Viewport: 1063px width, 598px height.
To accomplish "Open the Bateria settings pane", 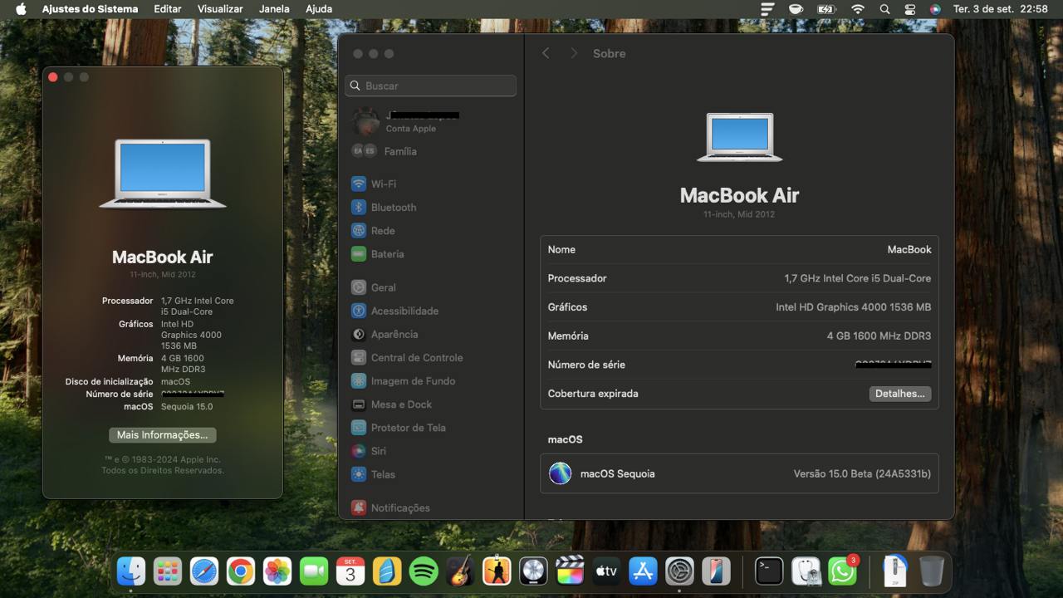I will click(x=387, y=254).
